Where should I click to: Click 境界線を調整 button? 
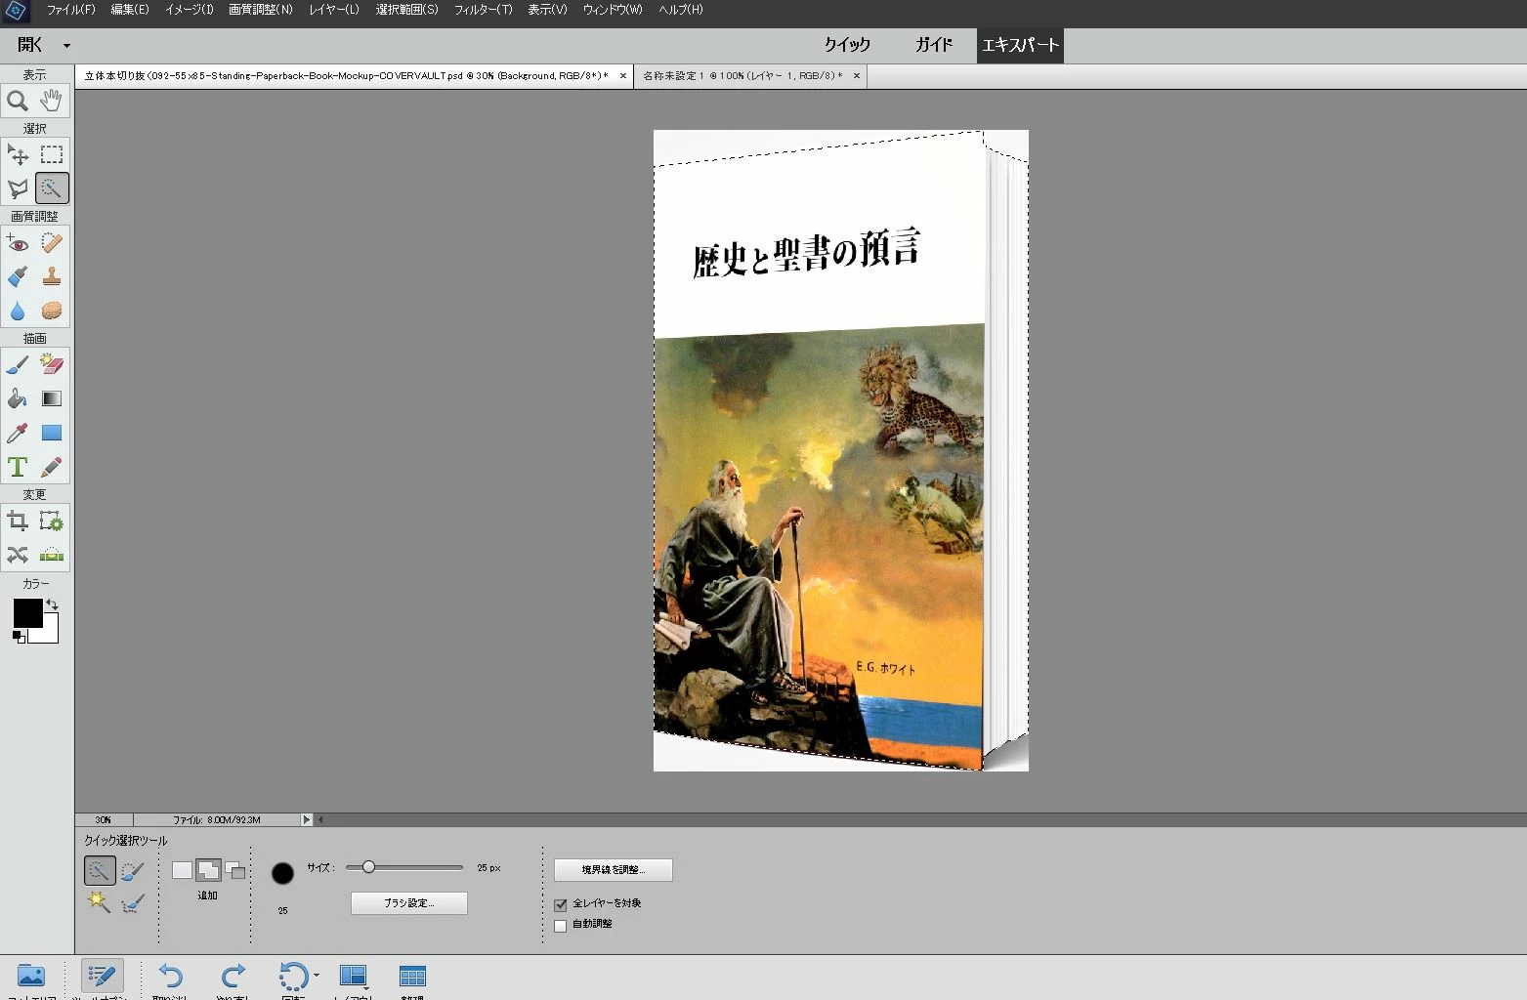[x=614, y=869]
